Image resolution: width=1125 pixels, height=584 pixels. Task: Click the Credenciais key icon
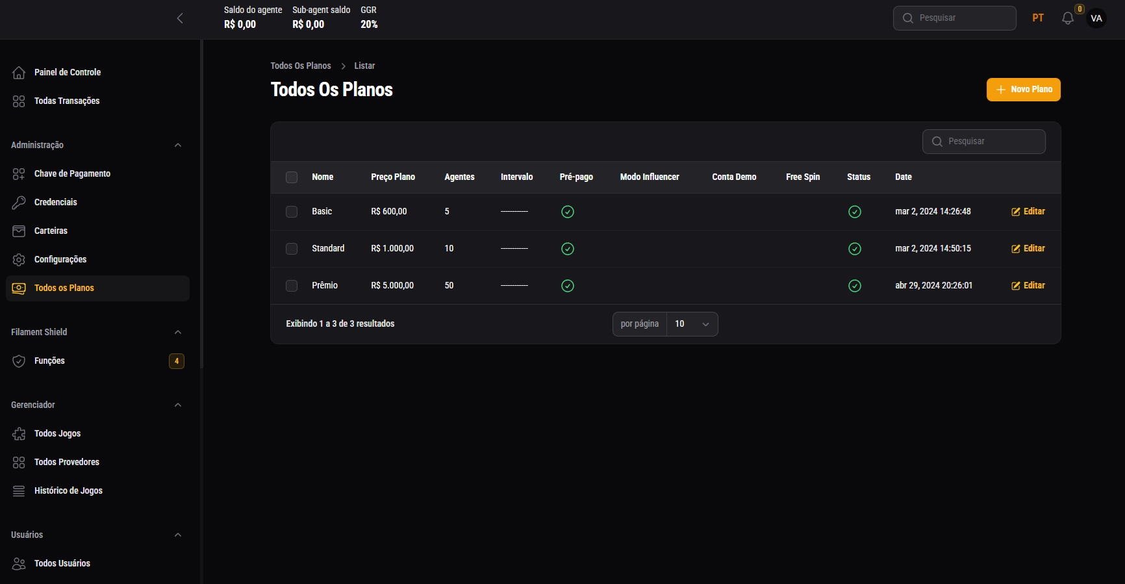click(x=19, y=203)
